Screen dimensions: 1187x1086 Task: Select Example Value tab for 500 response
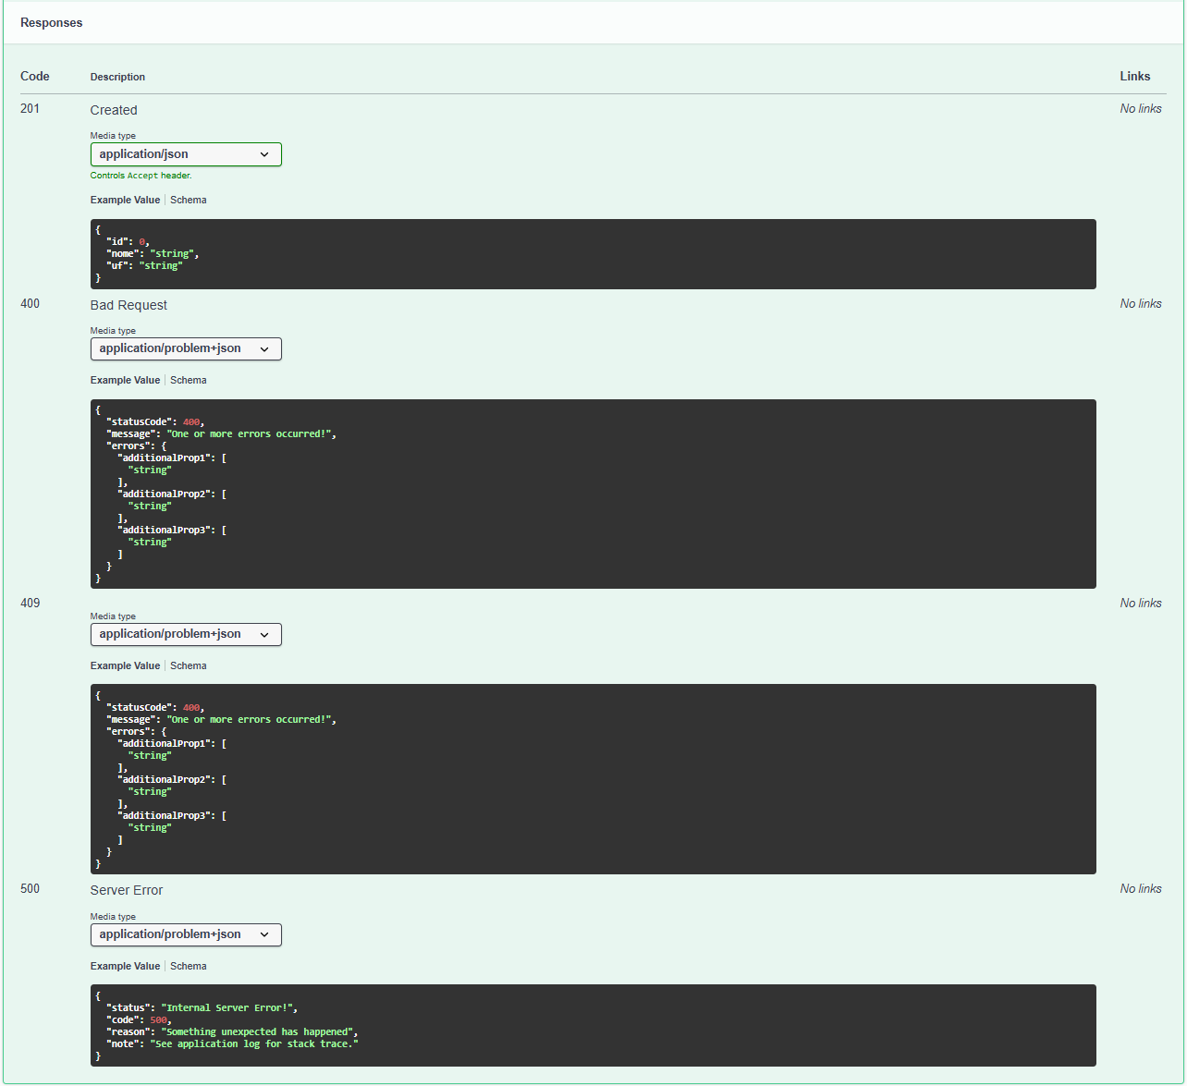(x=125, y=966)
